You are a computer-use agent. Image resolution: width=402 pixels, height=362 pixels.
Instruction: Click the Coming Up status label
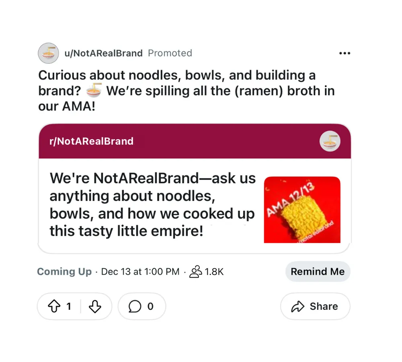[64, 271]
